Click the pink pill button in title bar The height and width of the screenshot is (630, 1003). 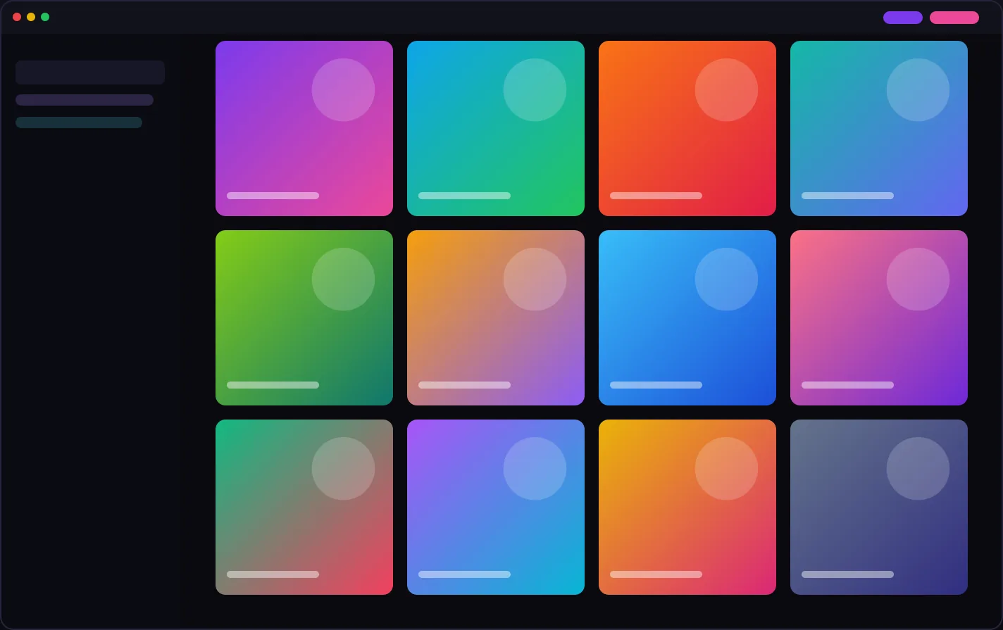pyautogui.click(x=954, y=18)
